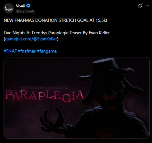Open the Grok explain-post icon

140,6
